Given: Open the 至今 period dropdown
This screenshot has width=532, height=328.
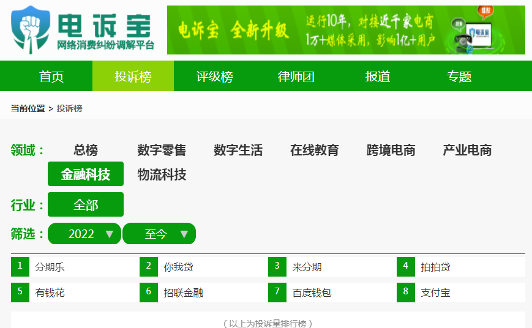Looking at the screenshot, I should (159, 234).
